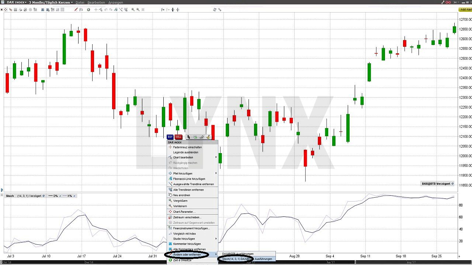Click the Stoch (14, 3, 1) settings icon
This screenshot has width=472, height=265.
(44, 196)
